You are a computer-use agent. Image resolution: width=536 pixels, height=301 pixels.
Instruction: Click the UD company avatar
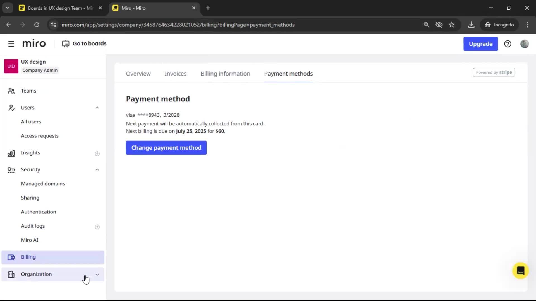11,66
